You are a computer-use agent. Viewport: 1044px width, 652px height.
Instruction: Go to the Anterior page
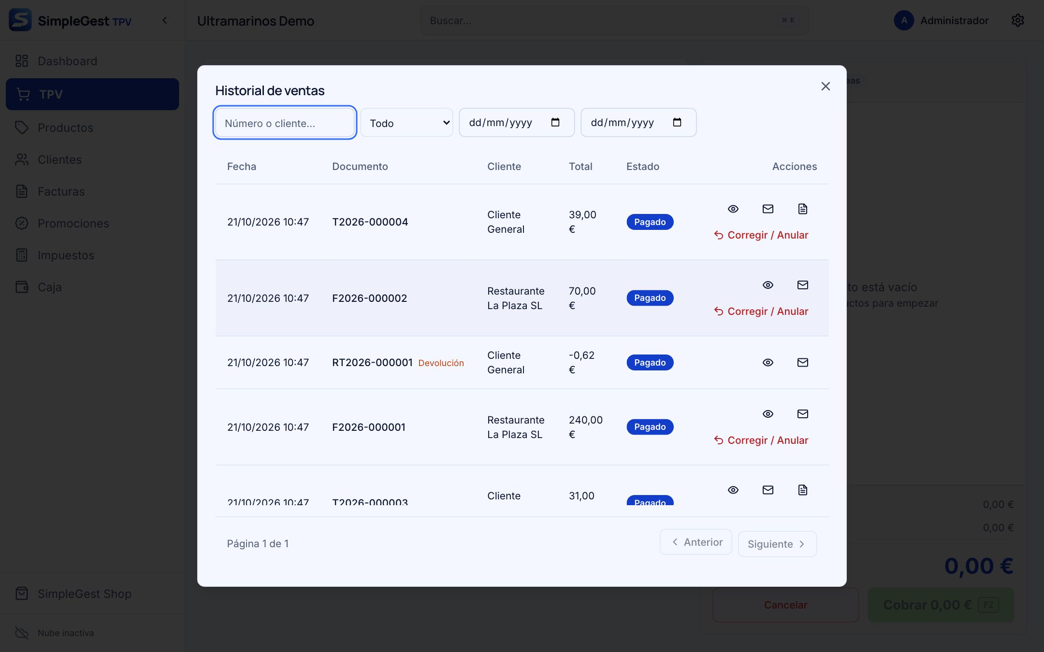pos(696,542)
